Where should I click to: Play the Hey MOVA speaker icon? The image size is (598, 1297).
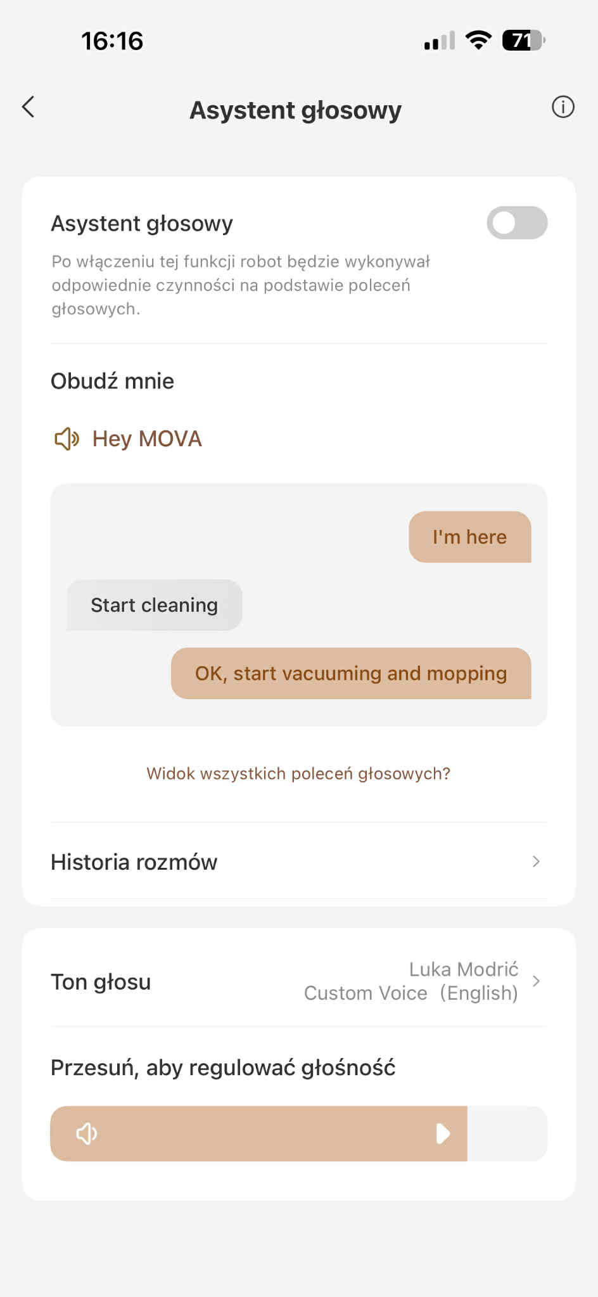[x=67, y=439]
